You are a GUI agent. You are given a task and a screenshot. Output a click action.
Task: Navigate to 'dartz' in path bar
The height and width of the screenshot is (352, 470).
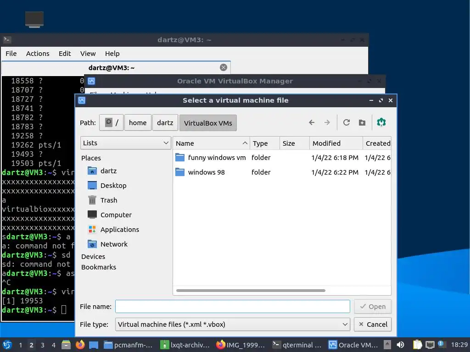[x=165, y=123]
